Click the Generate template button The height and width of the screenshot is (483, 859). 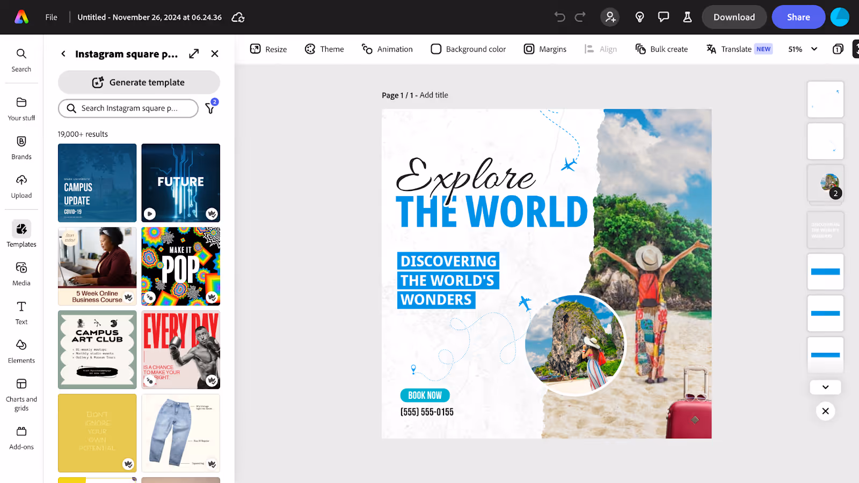pyautogui.click(x=139, y=82)
